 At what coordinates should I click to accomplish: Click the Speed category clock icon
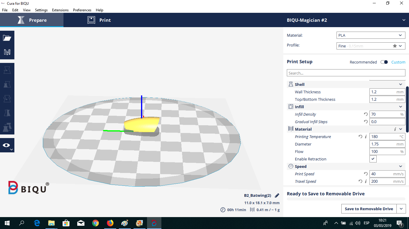(291, 166)
